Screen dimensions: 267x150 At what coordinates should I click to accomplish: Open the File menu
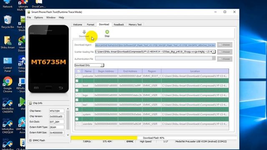pyautogui.click(x=29, y=17)
